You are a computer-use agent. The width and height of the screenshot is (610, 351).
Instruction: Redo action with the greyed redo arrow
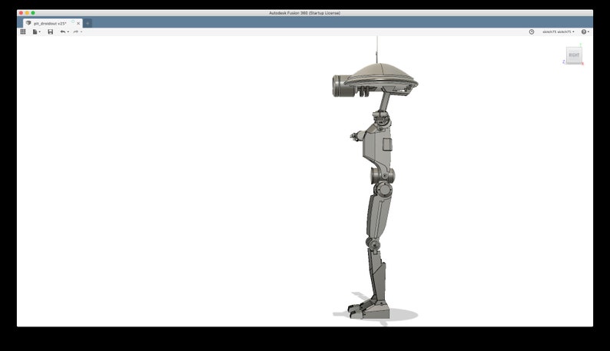click(76, 32)
